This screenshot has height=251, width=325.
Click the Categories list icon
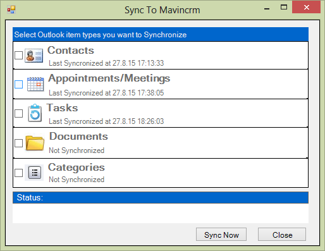click(34, 173)
